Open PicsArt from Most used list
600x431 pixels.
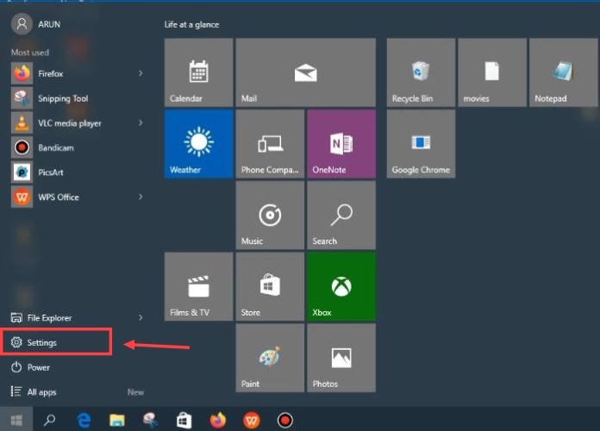pos(77,172)
